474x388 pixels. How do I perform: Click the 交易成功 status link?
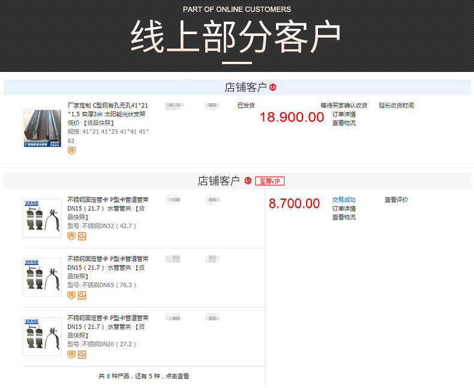[344, 200]
